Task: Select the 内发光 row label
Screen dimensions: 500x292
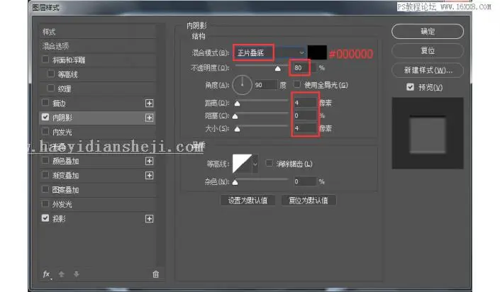Action: [x=62, y=132]
